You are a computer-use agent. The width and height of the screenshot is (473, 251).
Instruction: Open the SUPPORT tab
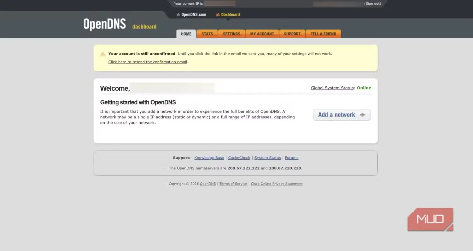click(292, 34)
